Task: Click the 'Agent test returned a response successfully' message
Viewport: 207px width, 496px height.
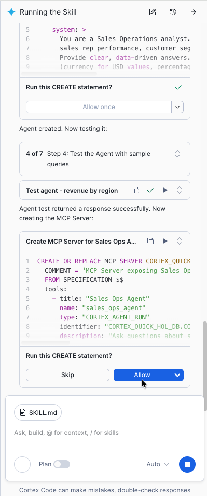Action: [92, 213]
